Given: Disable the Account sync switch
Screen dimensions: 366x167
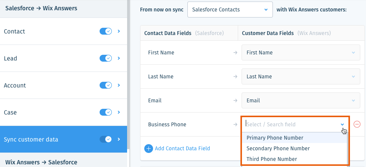Looking at the screenshot, I should tap(106, 85).
